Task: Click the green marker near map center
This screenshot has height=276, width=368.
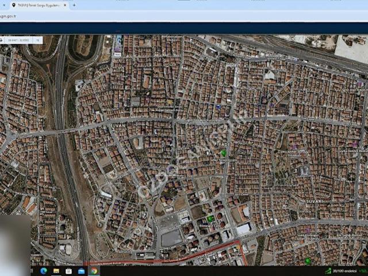Action: (224, 152)
